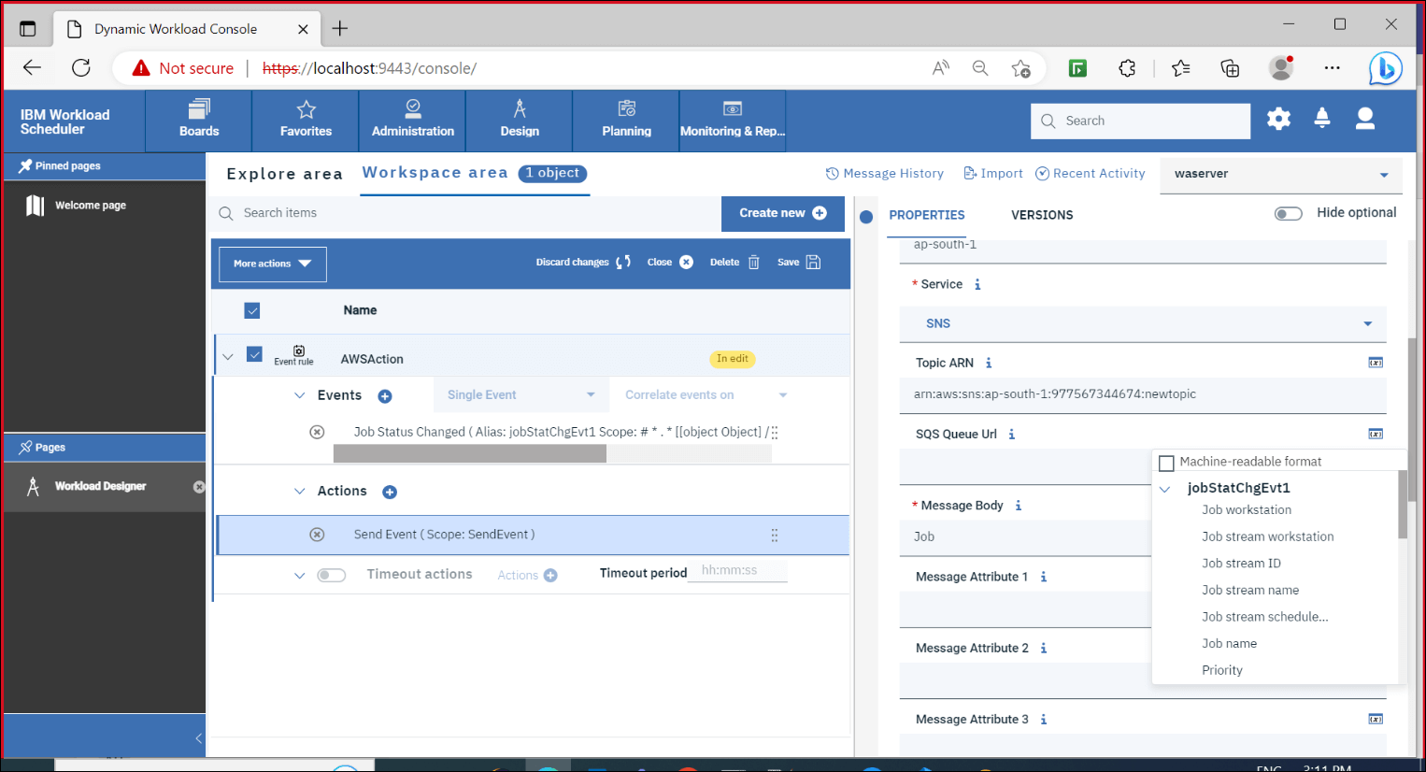Toggle the Hide optional switch
This screenshot has height=772, width=1426.
pyautogui.click(x=1289, y=213)
